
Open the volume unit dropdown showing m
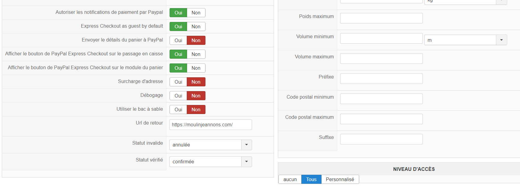[465, 40]
